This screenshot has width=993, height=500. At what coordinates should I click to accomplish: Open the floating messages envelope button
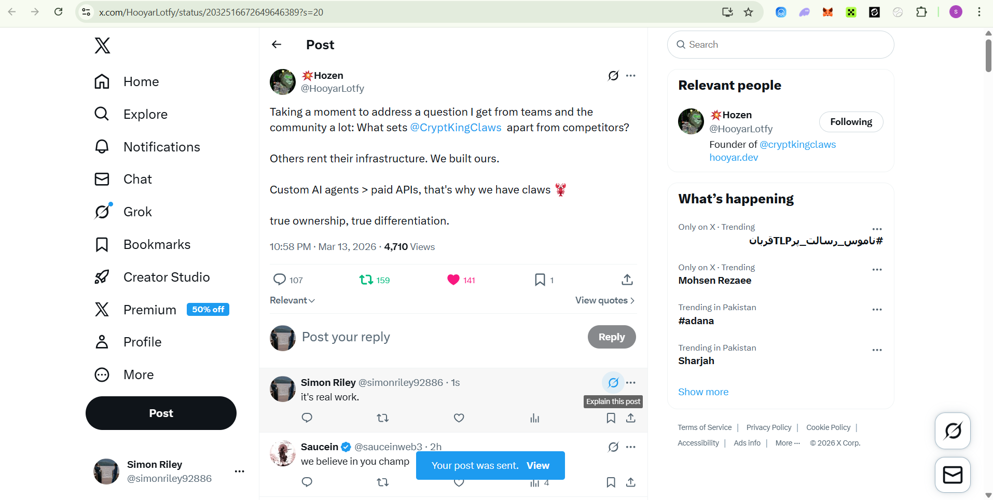pyautogui.click(x=953, y=475)
